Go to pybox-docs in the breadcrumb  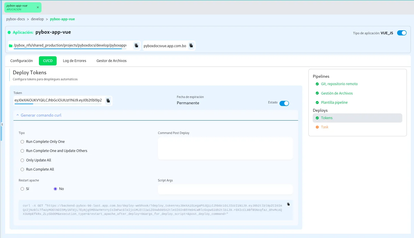click(x=16, y=19)
